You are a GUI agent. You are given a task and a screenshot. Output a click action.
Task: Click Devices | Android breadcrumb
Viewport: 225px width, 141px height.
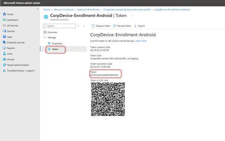[64, 10]
